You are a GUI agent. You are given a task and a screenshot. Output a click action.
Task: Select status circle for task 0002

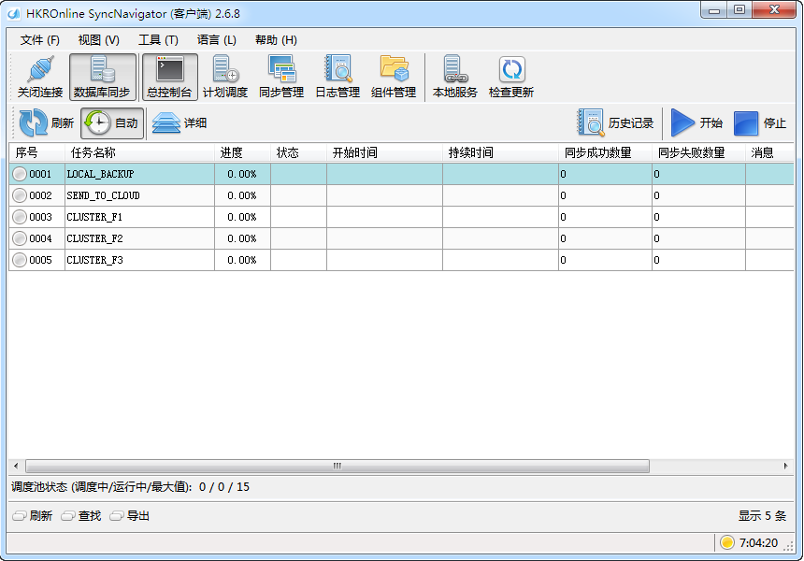tap(20, 195)
